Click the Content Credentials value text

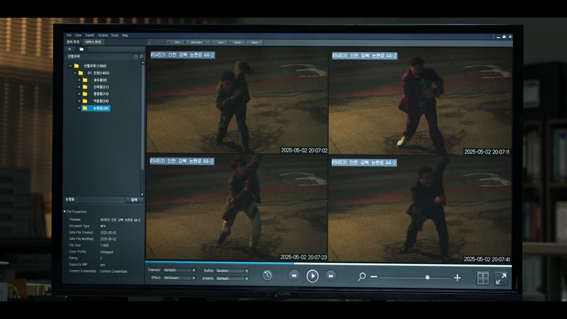tap(113, 271)
